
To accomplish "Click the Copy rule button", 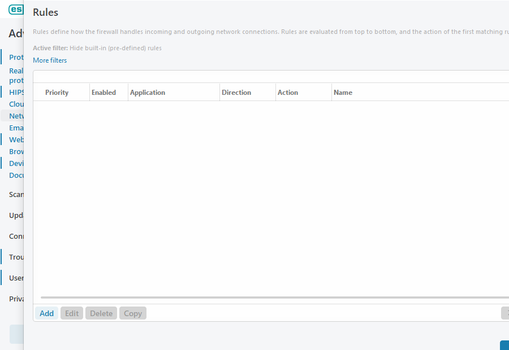I will point(133,313).
